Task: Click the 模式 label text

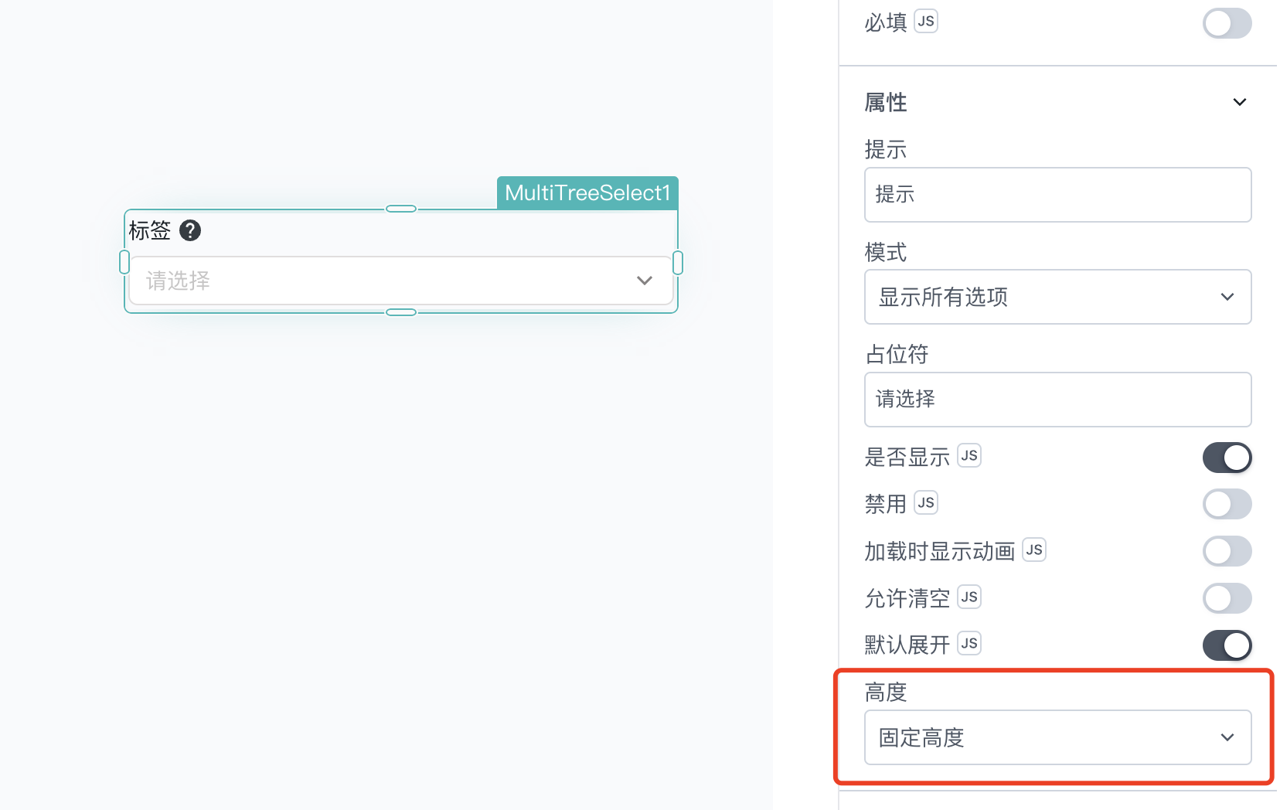Action: point(886,252)
